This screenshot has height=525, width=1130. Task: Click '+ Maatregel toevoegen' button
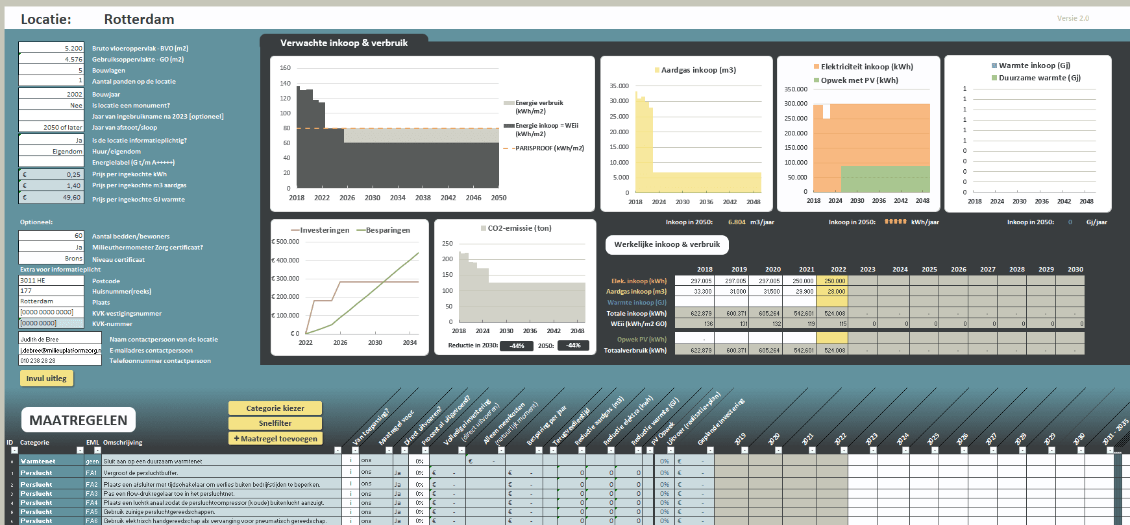coord(275,439)
